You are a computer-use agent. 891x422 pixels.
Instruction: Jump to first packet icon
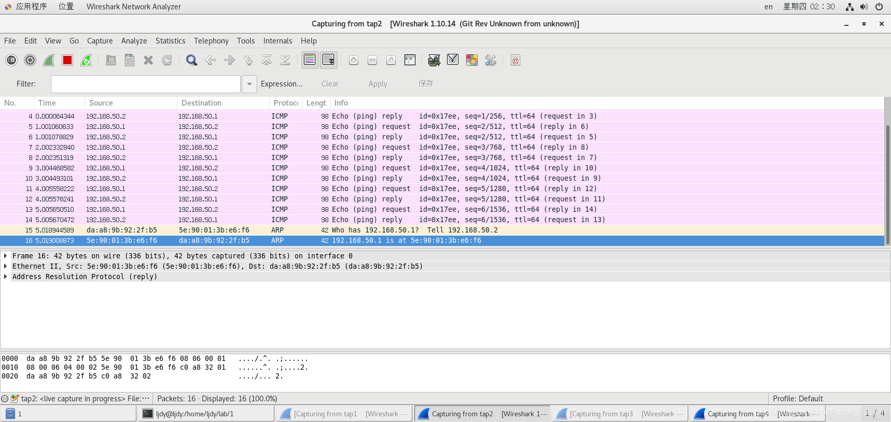point(267,60)
